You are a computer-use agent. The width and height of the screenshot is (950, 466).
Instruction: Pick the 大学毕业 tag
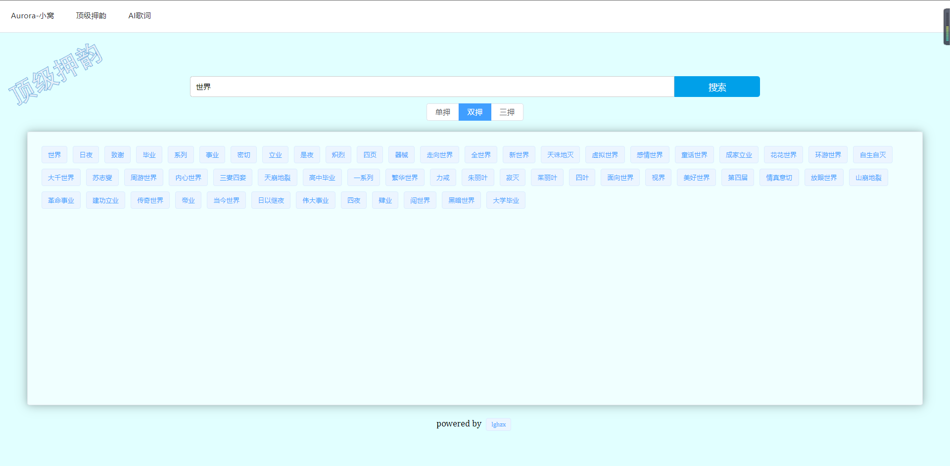pos(506,200)
